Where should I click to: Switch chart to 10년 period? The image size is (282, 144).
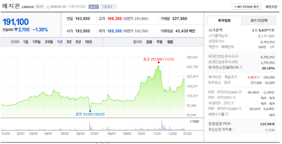point(88,42)
